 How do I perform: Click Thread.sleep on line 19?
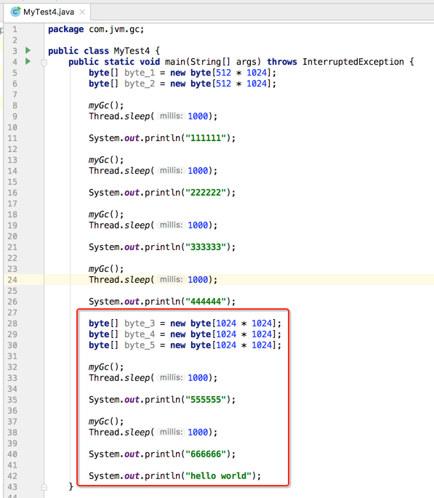pyautogui.click(x=119, y=225)
